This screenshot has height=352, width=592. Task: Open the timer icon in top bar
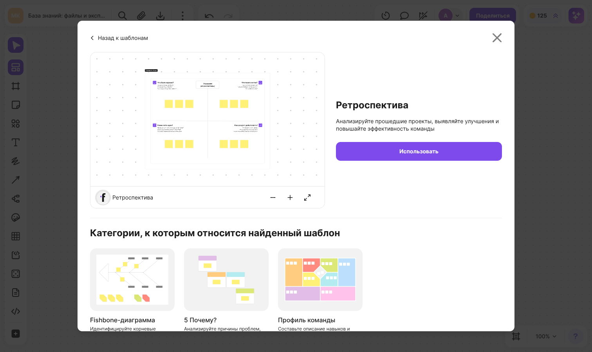386,16
